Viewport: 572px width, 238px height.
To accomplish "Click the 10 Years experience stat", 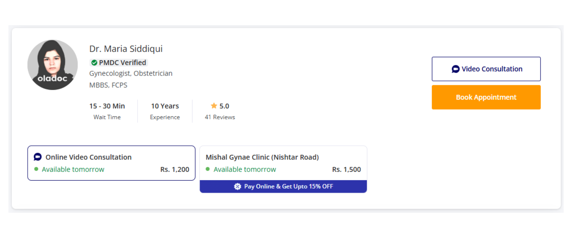I will coord(165,106).
